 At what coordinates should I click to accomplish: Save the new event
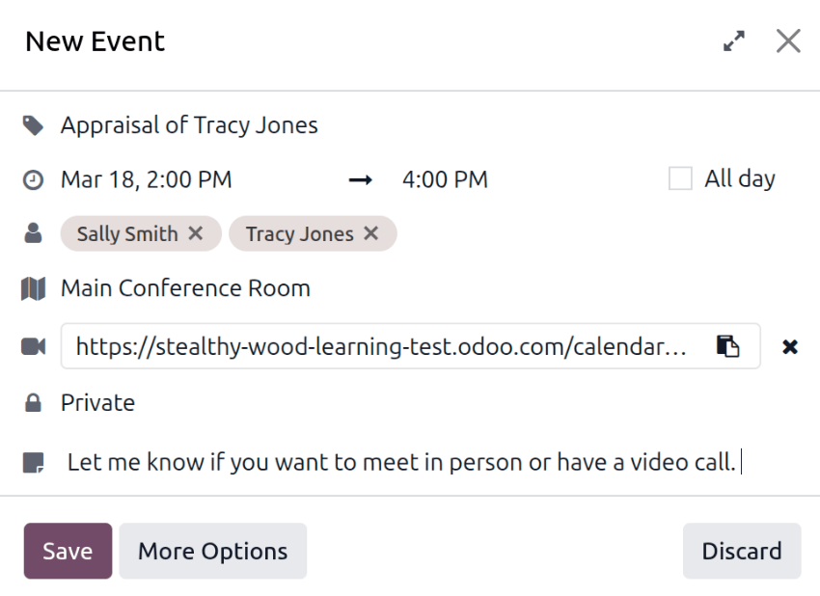coord(68,552)
